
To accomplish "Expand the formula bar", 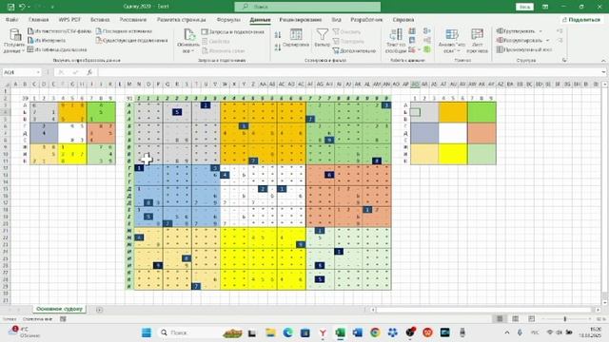I will coord(603,72).
